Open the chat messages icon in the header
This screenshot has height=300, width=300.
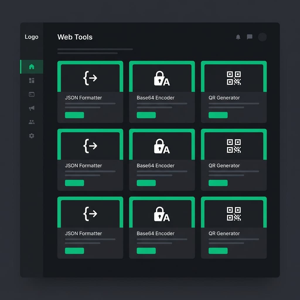tap(250, 37)
